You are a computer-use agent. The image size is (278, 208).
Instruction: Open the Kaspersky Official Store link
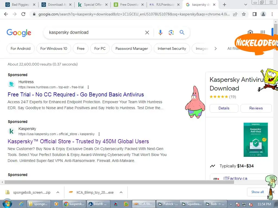[x=78, y=141]
